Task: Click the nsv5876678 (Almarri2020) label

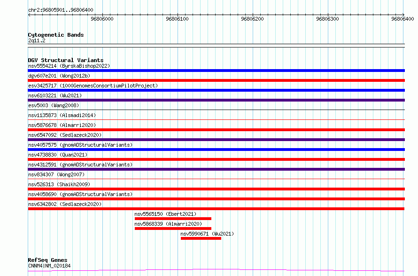Action: 62,125
